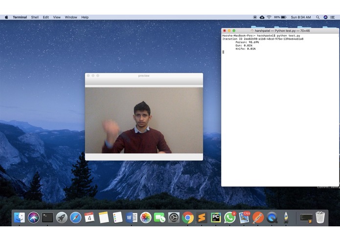This screenshot has width=340, height=241.
Task: Open Mail with 7,703 badge
Action: 244,218
